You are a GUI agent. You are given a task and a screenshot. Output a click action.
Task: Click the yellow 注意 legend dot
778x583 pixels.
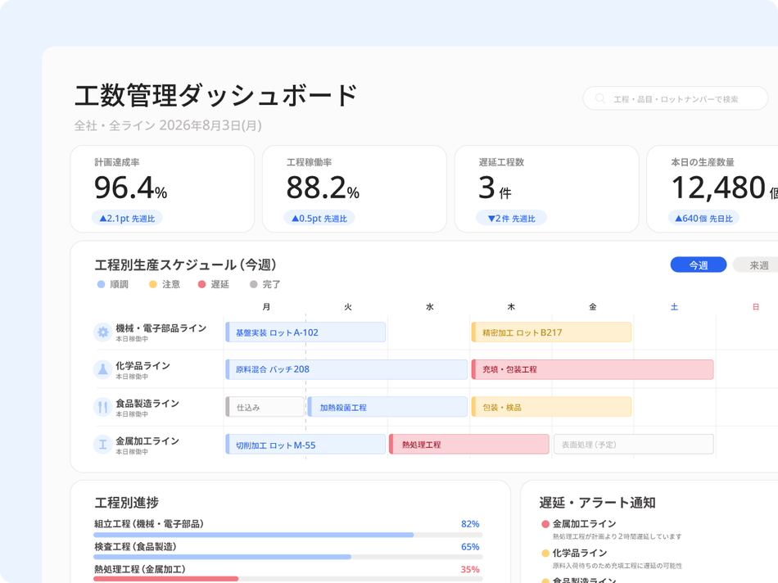click(x=153, y=284)
